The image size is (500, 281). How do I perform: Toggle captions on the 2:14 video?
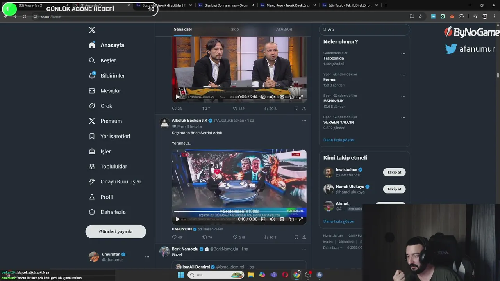[x=263, y=97]
